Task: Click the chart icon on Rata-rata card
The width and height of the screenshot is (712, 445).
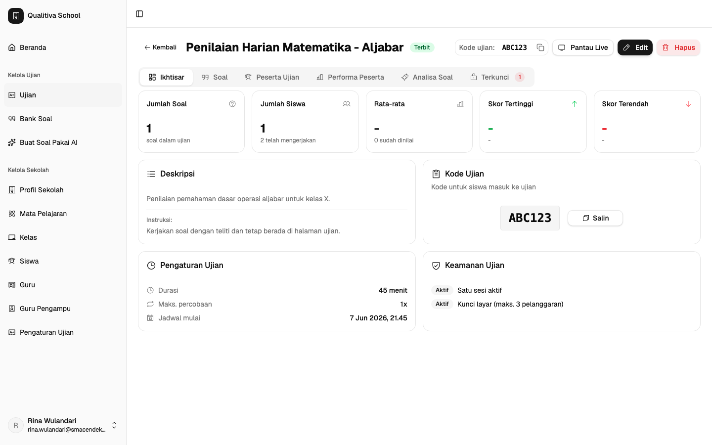Action: pyautogui.click(x=460, y=104)
